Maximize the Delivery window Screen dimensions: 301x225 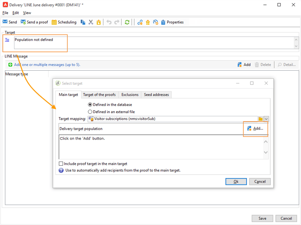(x=279, y=5)
